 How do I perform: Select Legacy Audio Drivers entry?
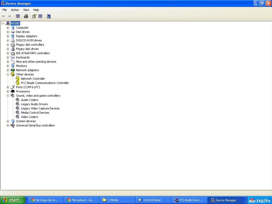(34, 104)
